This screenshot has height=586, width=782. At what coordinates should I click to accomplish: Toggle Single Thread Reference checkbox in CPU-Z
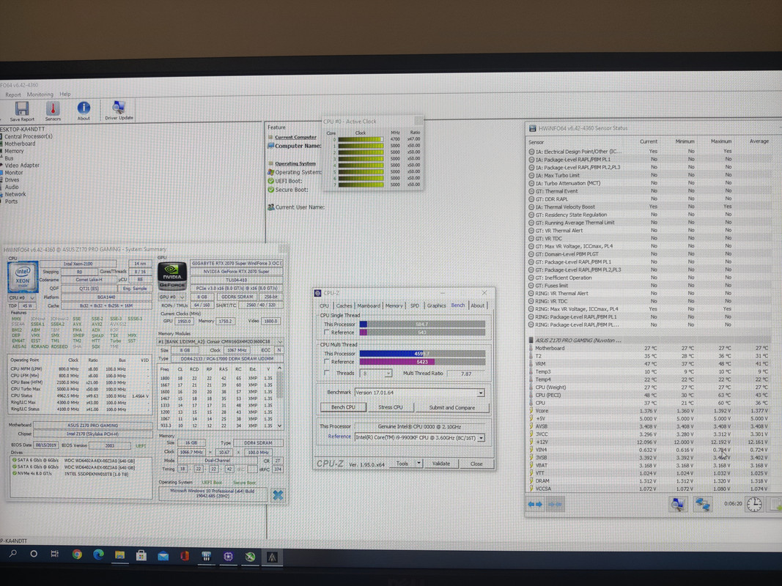(x=327, y=333)
